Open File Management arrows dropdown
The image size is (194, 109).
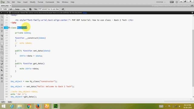[63, 9]
